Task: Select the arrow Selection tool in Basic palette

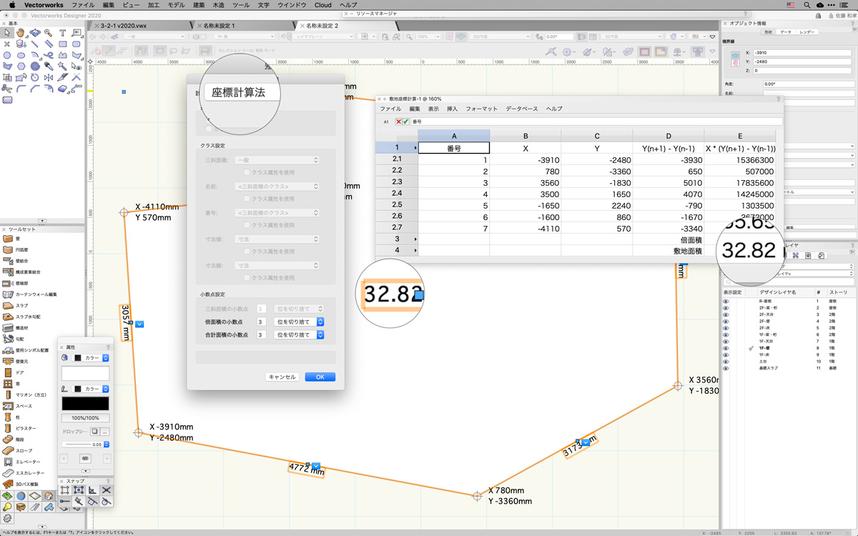Action: pyautogui.click(x=7, y=33)
